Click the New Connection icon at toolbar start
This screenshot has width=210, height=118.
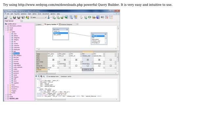point(6,17)
